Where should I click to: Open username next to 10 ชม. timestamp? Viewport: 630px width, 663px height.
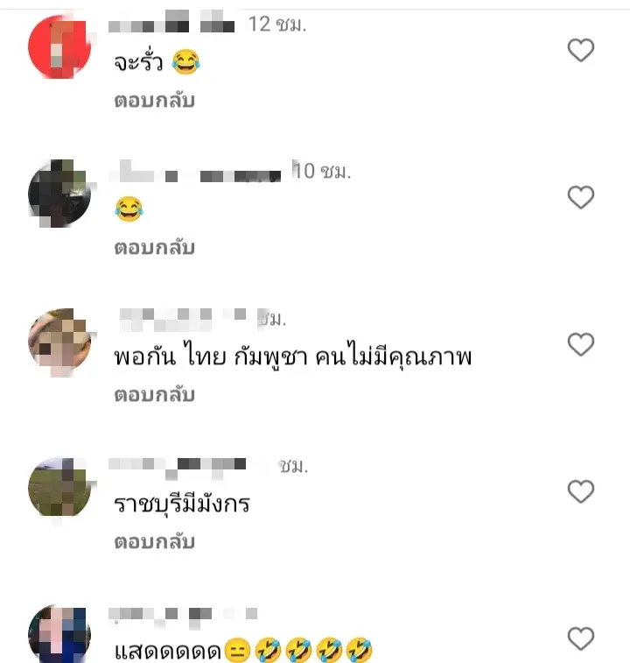195,172
